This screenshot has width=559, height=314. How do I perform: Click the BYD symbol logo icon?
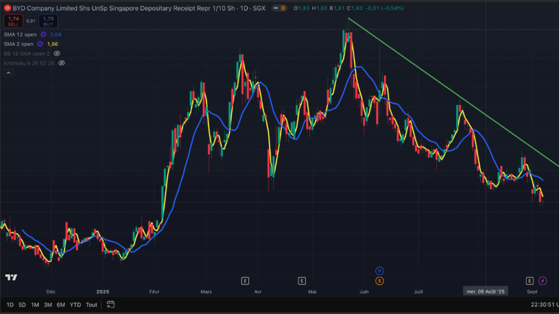click(x=7, y=8)
